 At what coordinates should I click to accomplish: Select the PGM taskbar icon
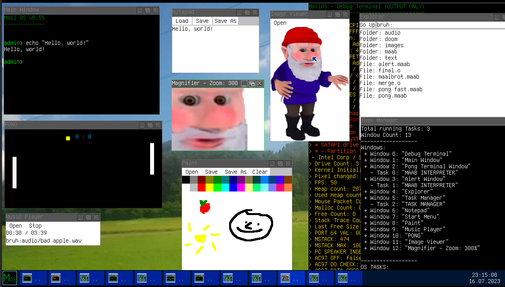click(x=285, y=278)
